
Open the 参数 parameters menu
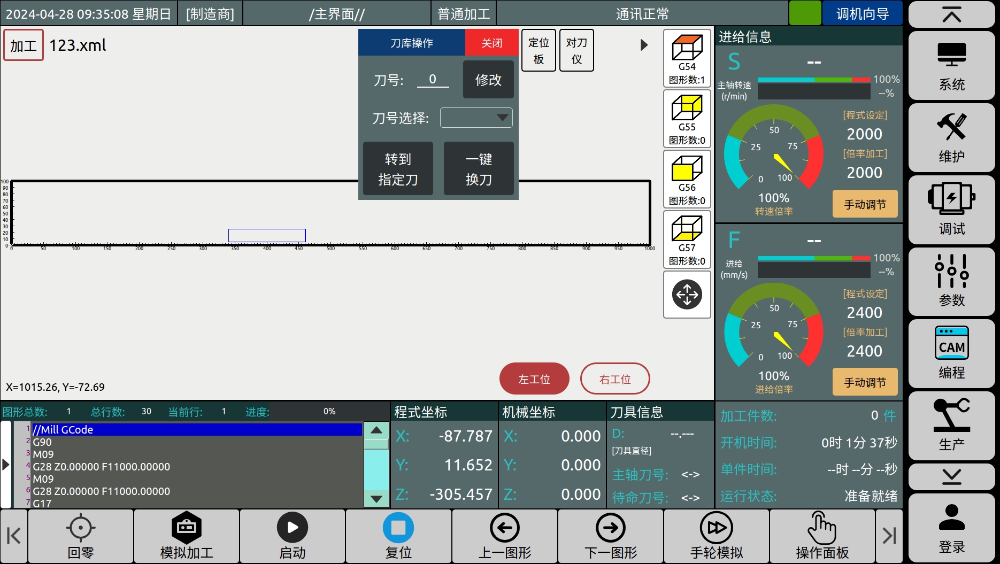pos(951,281)
